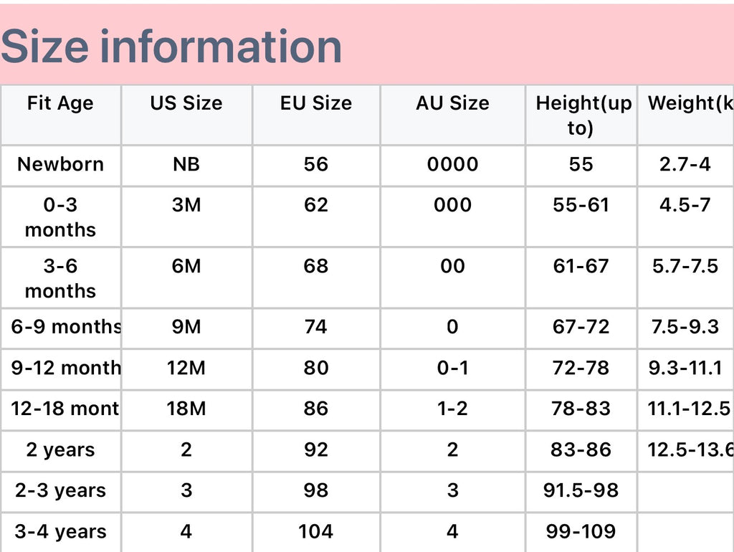
Task: Select the EU size 74 cell
Action: (x=316, y=326)
